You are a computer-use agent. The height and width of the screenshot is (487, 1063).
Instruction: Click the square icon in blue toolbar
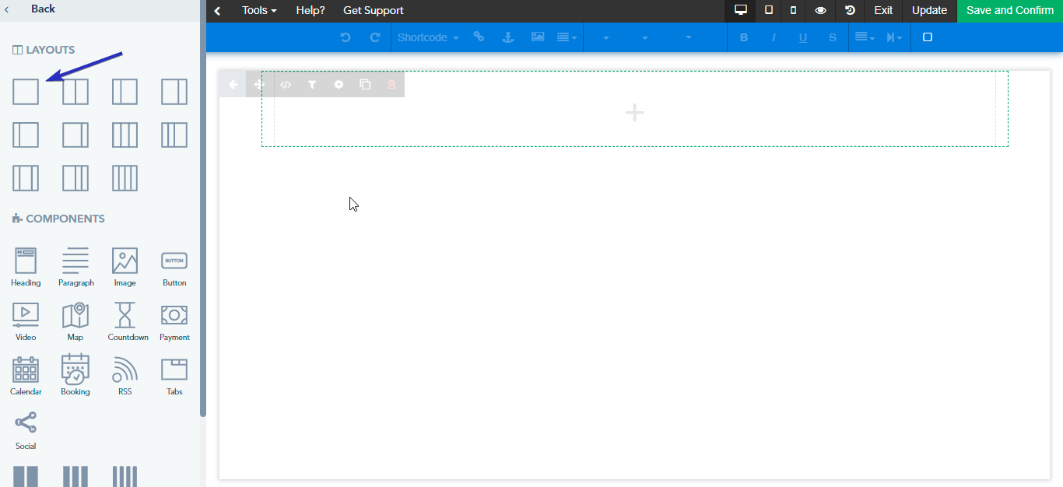[928, 37]
